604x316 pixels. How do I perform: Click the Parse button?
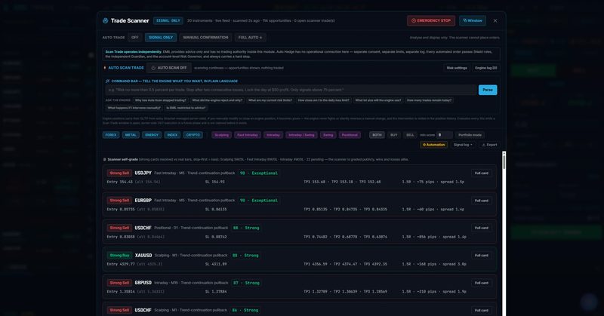[488, 90]
